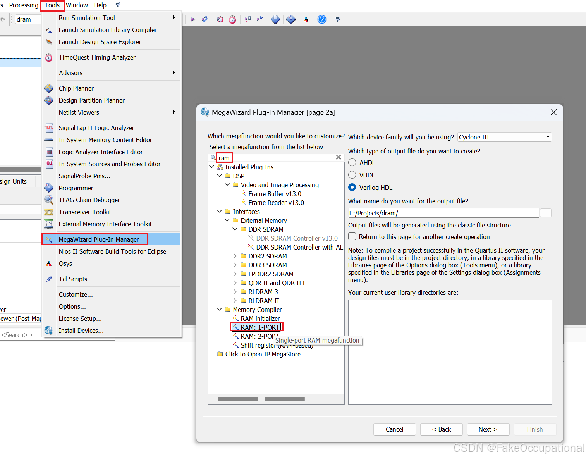Image resolution: width=586 pixels, height=458 pixels.
Task: Collapse the Memory Compiler folder
Action: tap(219, 310)
